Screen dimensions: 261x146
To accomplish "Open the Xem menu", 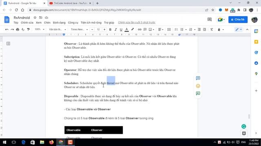I will tap(39, 23).
